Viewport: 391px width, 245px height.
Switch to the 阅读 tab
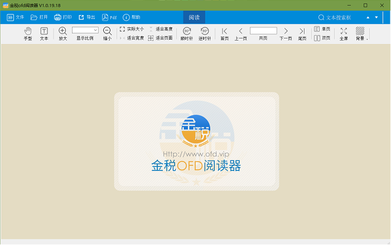tap(194, 17)
